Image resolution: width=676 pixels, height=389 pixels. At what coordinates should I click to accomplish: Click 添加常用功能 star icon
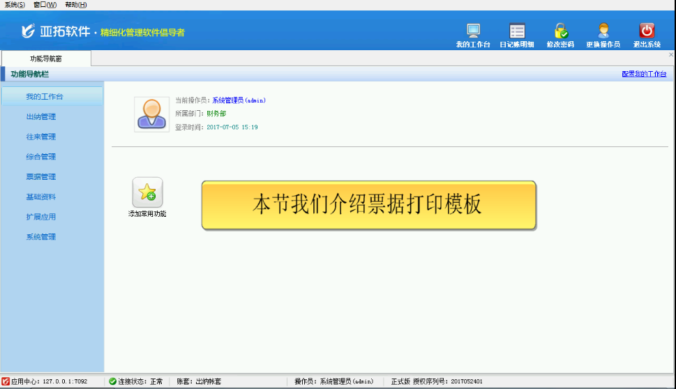[x=147, y=192]
